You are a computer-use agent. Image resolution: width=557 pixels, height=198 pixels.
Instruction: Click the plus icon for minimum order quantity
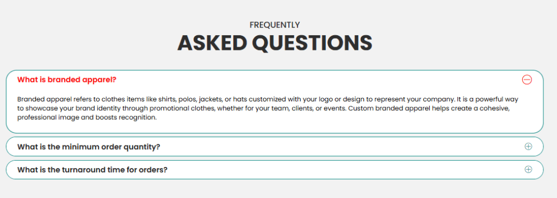(528, 146)
